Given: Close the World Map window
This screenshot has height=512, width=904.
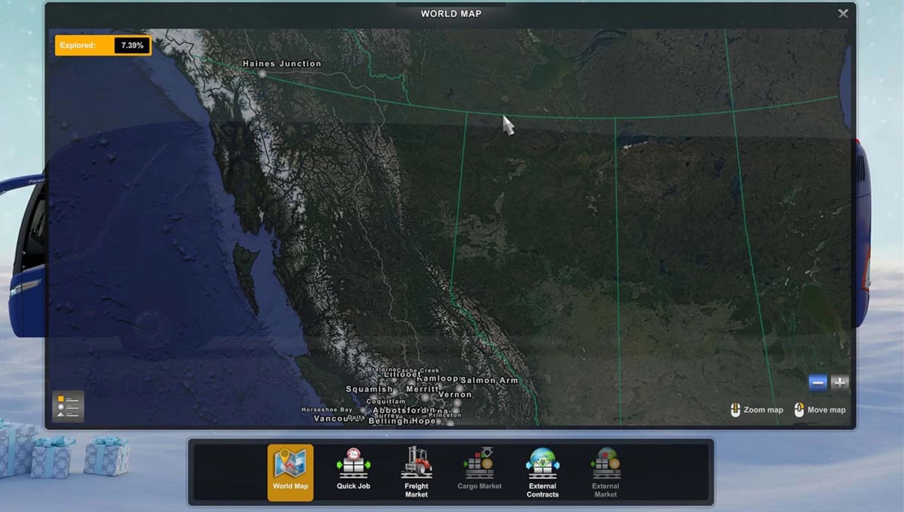Looking at the screenshot, I should pyautogui.click(x=843, y=14).
